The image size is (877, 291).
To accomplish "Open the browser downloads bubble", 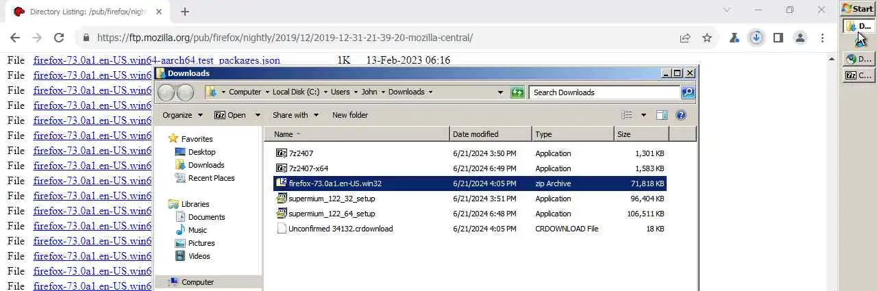I will tap(756, 38).
